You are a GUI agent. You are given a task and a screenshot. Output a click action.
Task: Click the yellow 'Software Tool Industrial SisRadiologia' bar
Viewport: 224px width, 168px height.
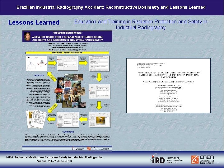(x=67, y=53)
